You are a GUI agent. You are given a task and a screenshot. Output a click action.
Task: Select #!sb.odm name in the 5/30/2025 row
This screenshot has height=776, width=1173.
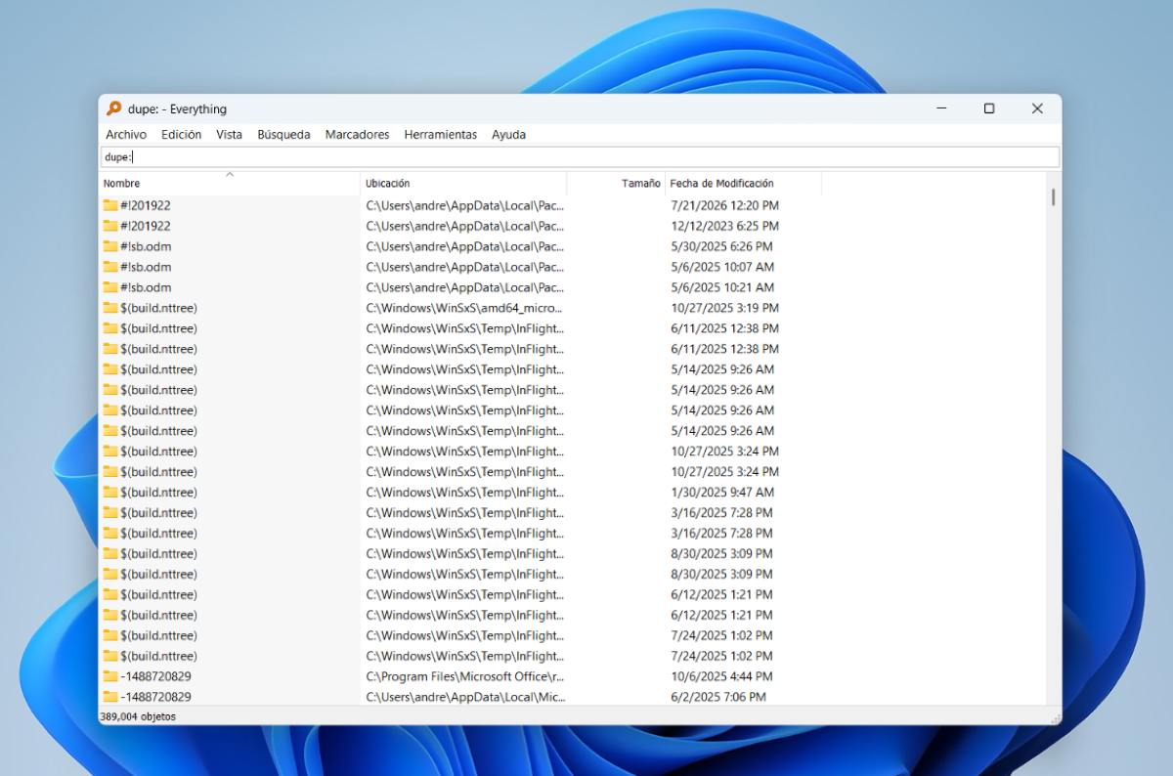pos(146,246)
